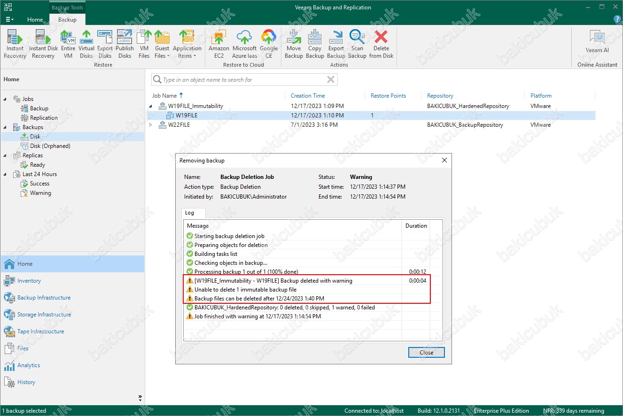The image size is (623, 416).
Task: Select Backup under Jobs in tree
Action: (39, 108)
